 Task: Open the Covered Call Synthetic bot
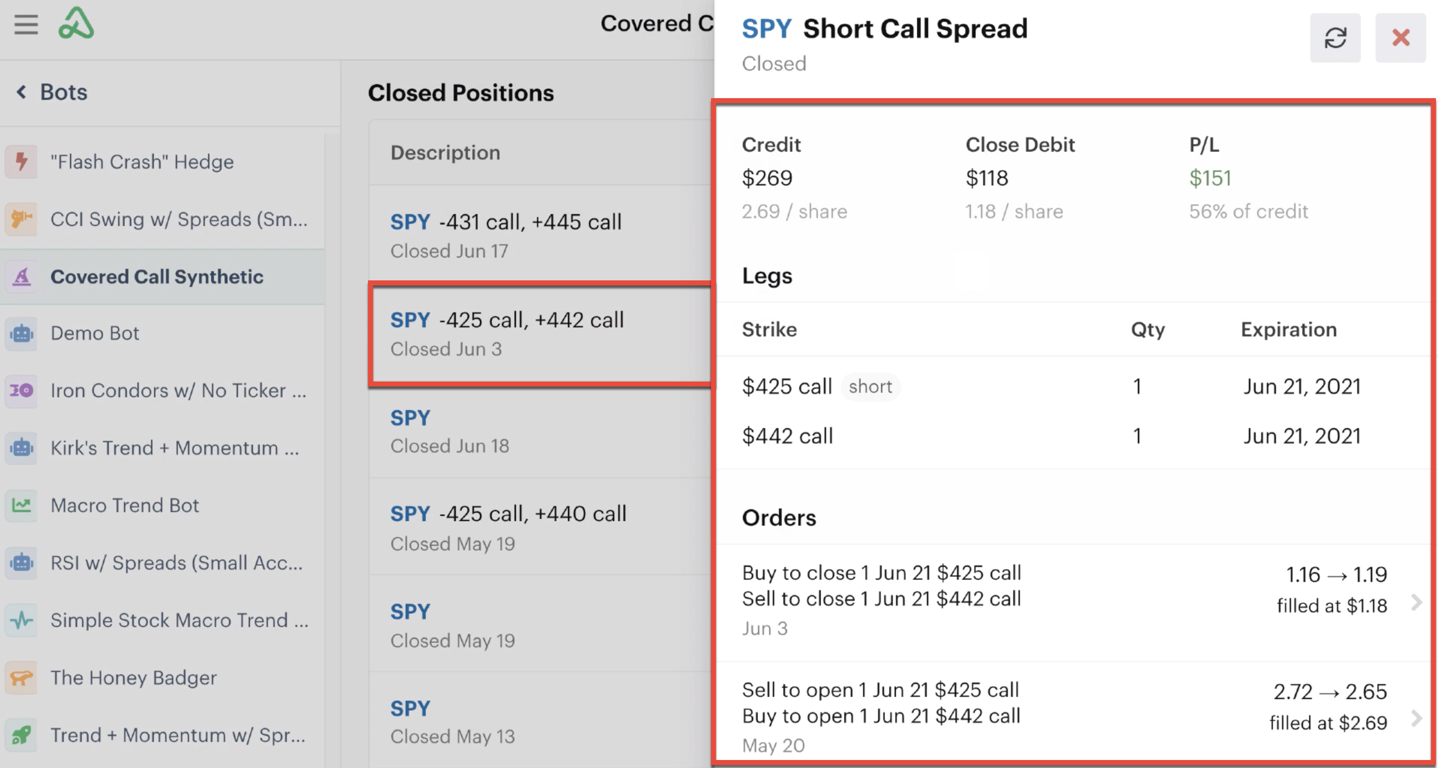pyautogui.click(x=162, y=277)
